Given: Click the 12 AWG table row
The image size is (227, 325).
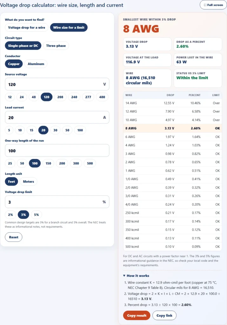Looking at the screenshot, I should [x=172, y=111].
